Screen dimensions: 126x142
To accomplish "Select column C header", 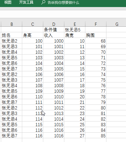I will pos(33,24).
